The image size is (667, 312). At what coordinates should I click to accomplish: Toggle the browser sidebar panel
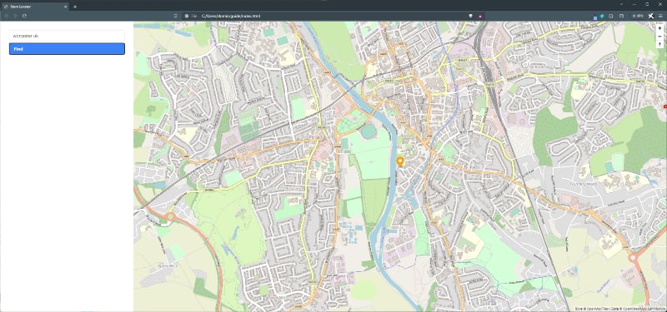pyautogui.click(x=611, y=16)
